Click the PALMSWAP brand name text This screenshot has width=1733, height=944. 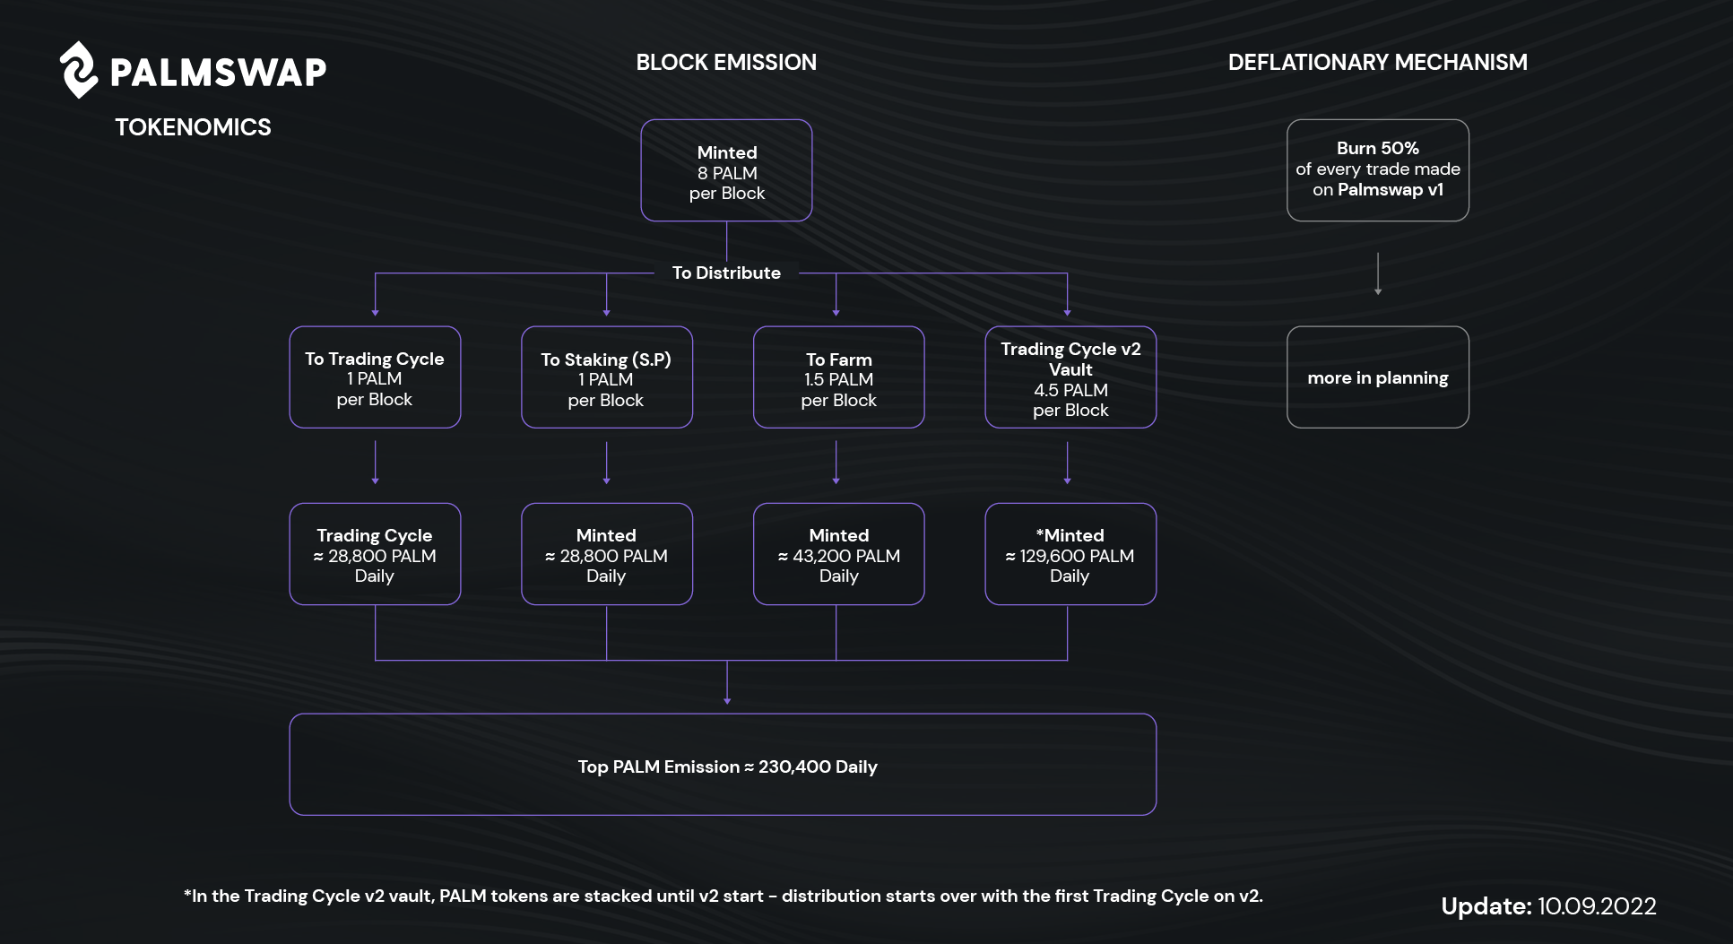pos(218,73)
